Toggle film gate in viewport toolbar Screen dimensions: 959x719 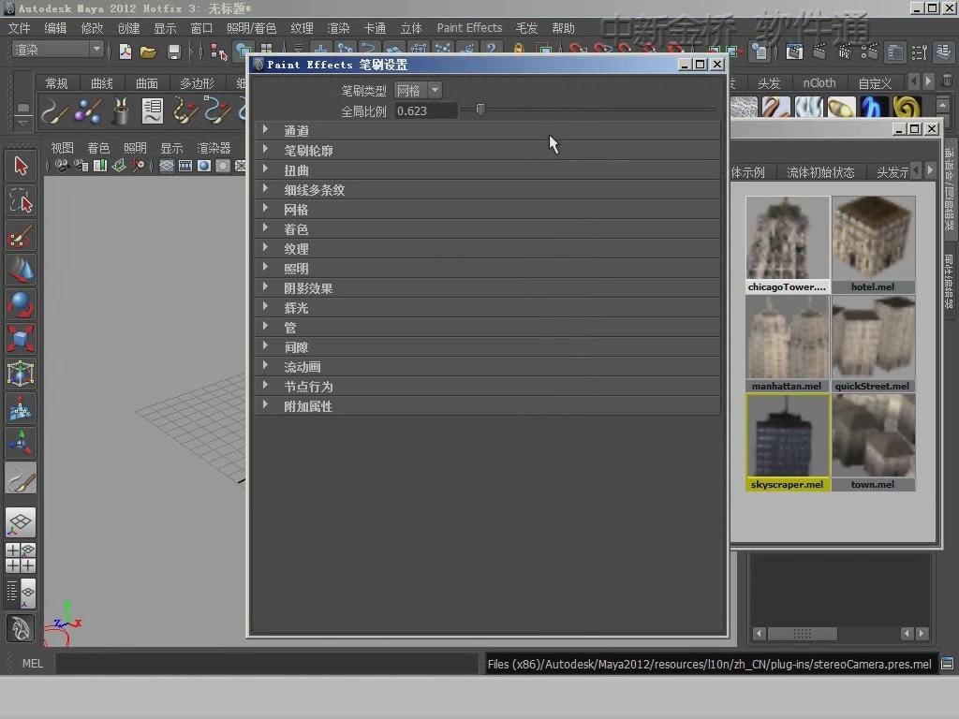[x=185, y=166]
